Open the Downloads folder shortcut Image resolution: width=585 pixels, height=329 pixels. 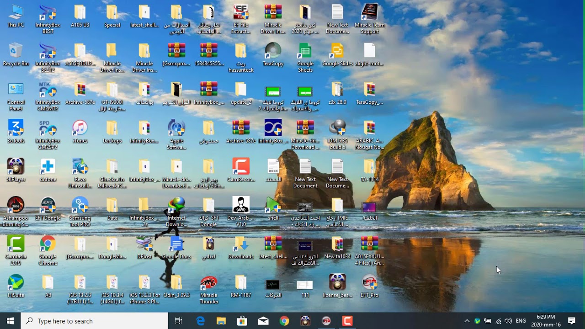coord(241,247)
